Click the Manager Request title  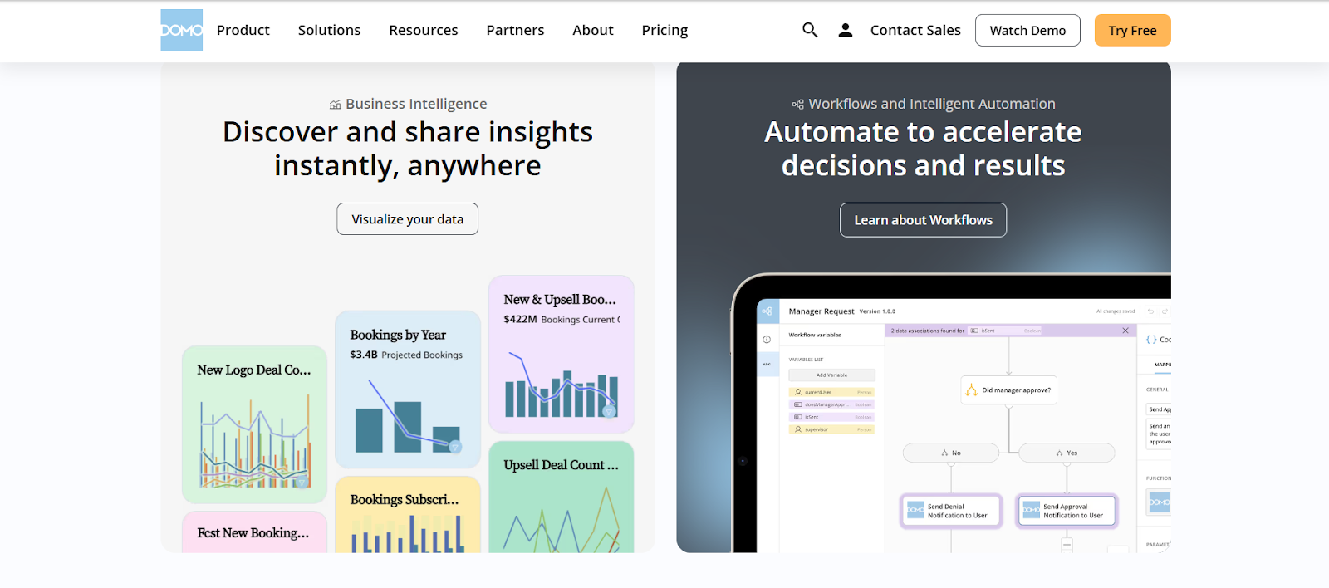point(821,311)
